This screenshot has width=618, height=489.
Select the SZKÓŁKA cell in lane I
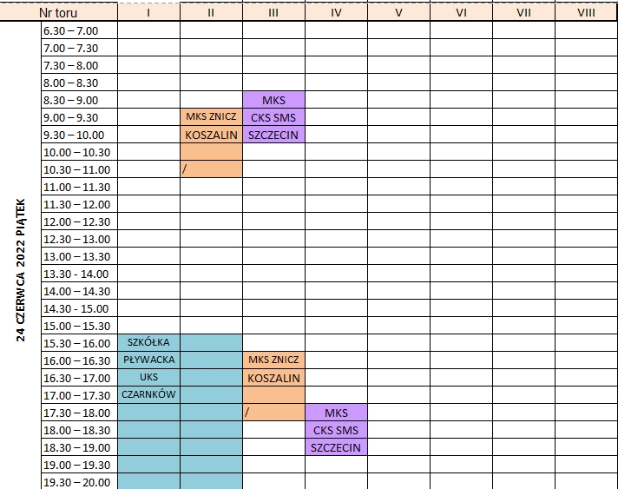pyautogui.click(x=148, y=343)
